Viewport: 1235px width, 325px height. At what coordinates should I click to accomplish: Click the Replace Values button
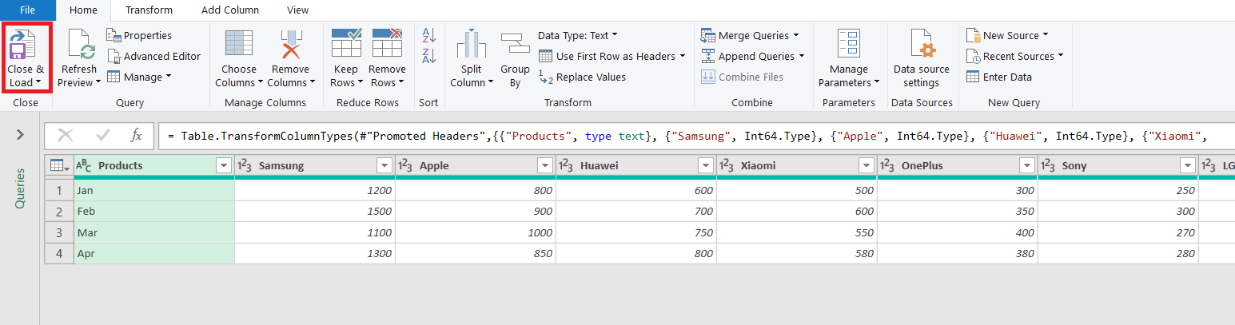582,77
